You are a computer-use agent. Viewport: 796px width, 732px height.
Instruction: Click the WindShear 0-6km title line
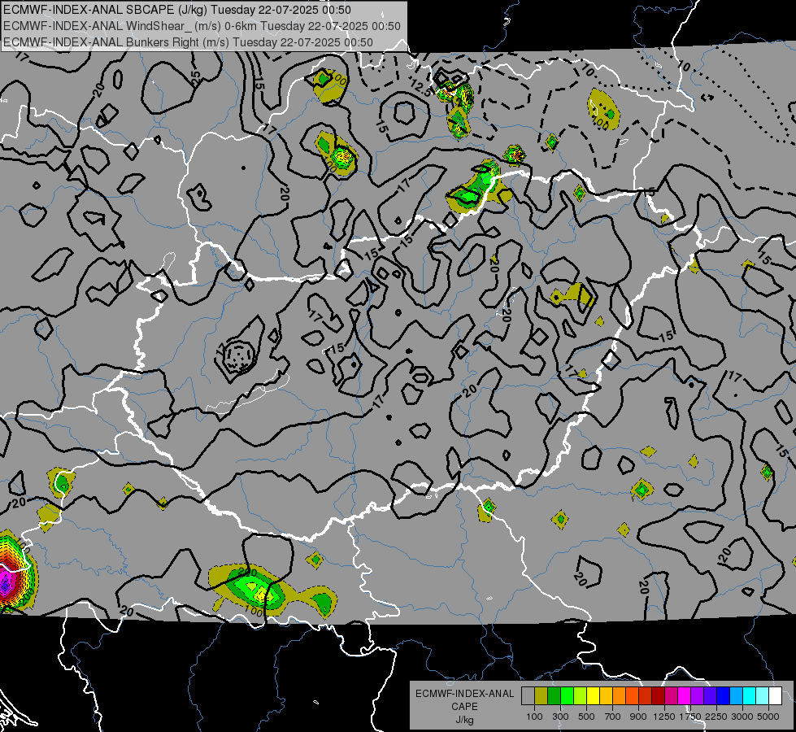[x=202, y=26]
